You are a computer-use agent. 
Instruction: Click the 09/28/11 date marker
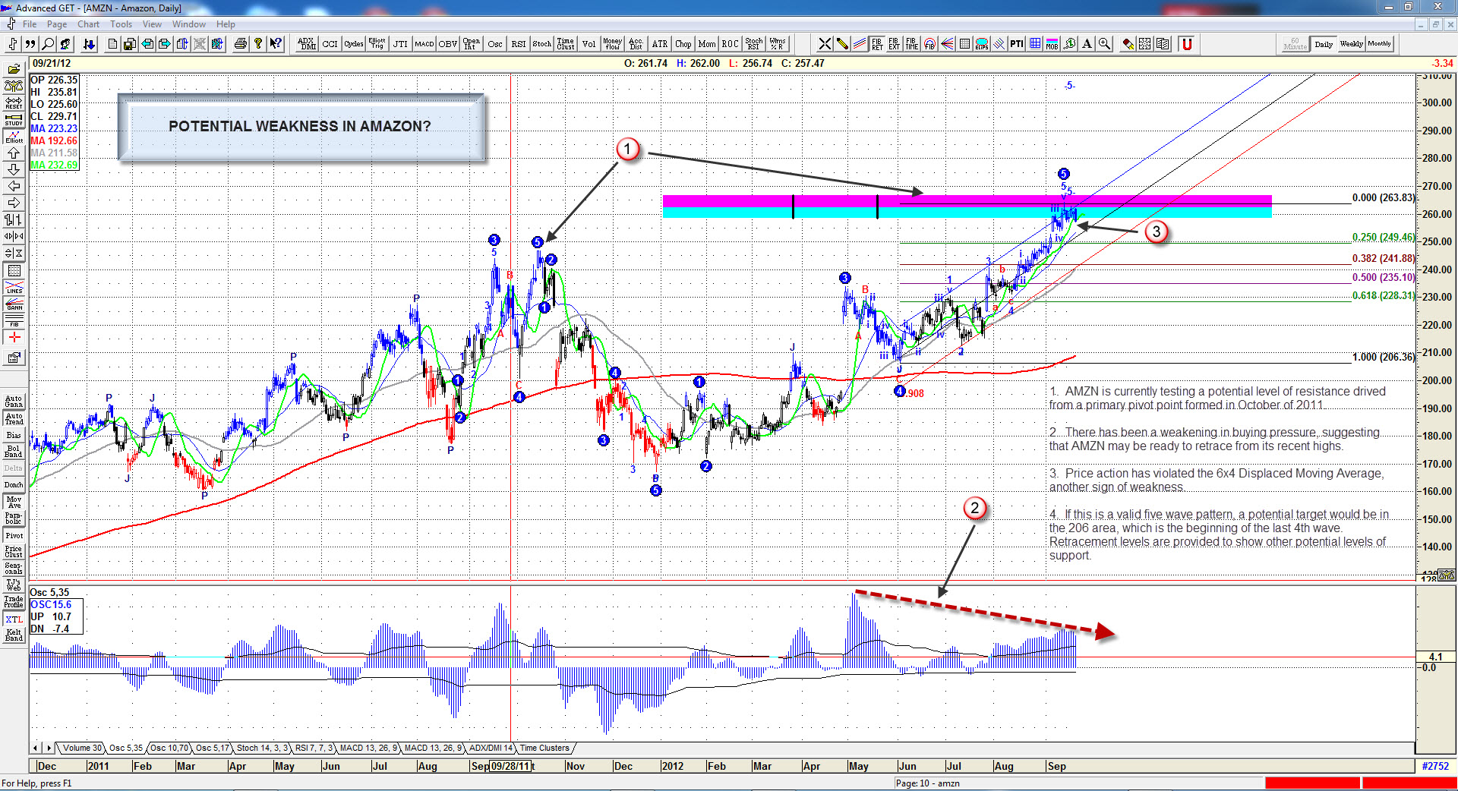click(510, 766)
